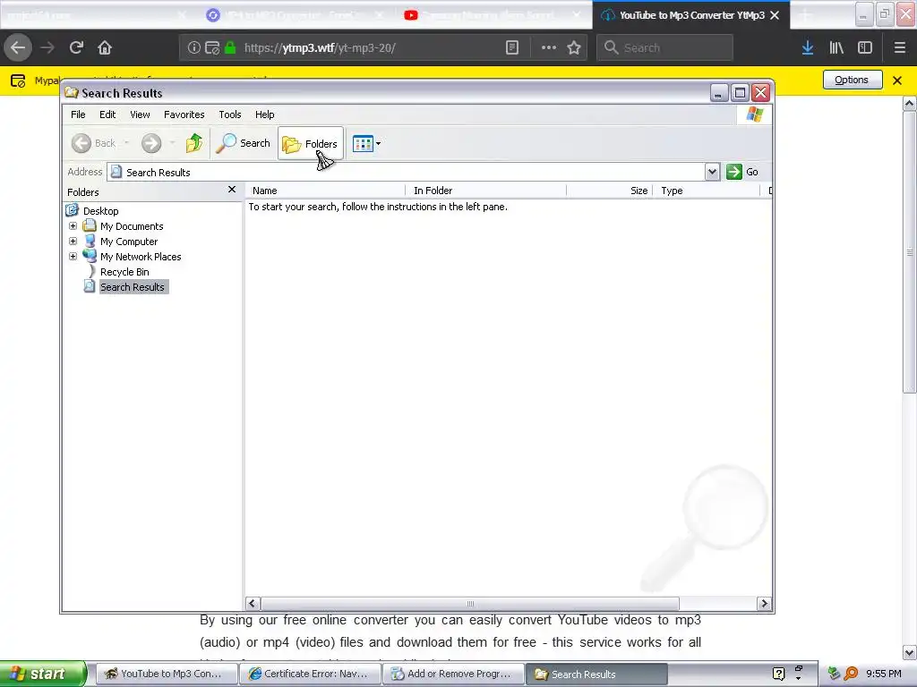Image resolution: width=917 pixels, height=687 pixels.
Task: Open the address bar dropdown list
Action: [712, 172]
